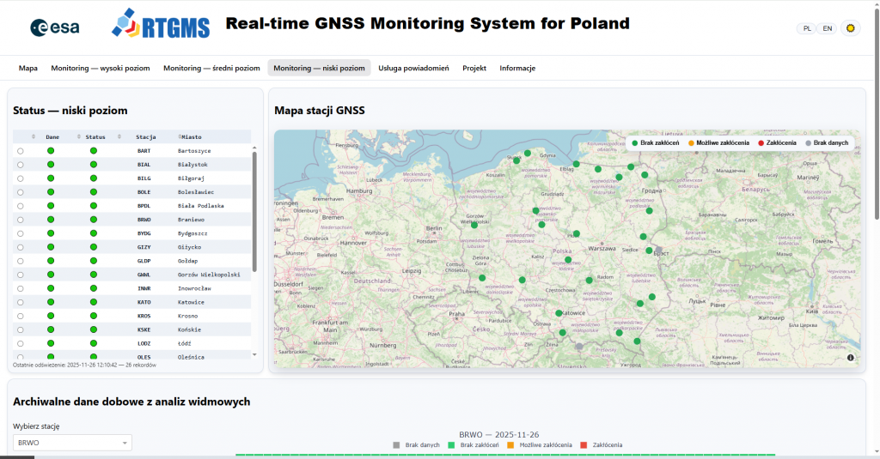Image resolution: width=880 pixels, height=459 pixels.
Task: Select the radio button for LODZ station
Action: coord(20,343)
